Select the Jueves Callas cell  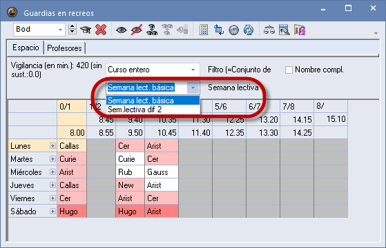pos(72,185)
